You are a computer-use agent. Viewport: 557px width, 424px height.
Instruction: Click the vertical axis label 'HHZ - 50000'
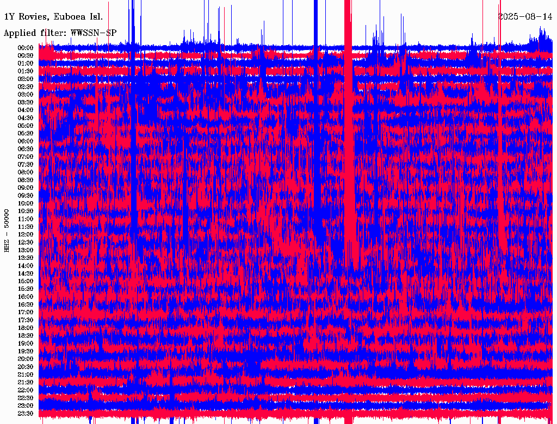click(x=7, y=231)
